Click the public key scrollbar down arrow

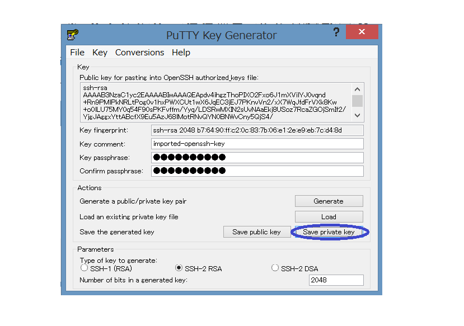pyautogui.click(x=357, y=115)
